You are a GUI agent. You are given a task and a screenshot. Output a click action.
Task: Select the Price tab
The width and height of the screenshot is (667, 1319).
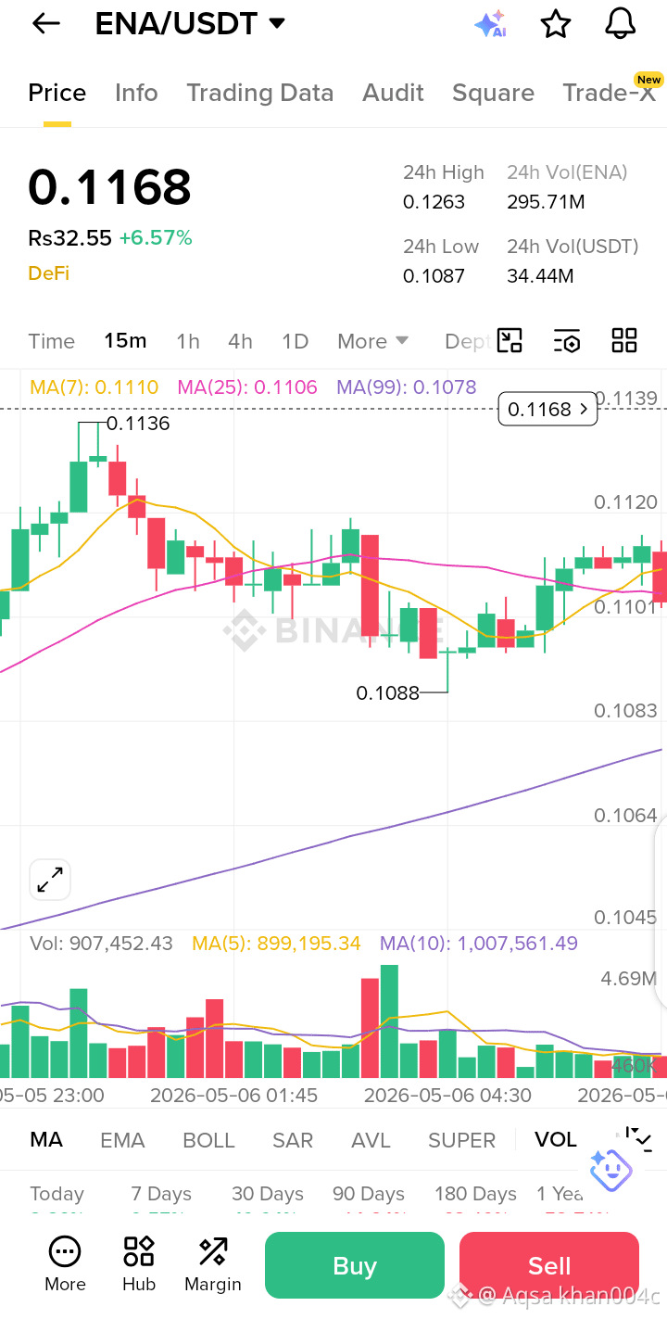pos(57,93)
